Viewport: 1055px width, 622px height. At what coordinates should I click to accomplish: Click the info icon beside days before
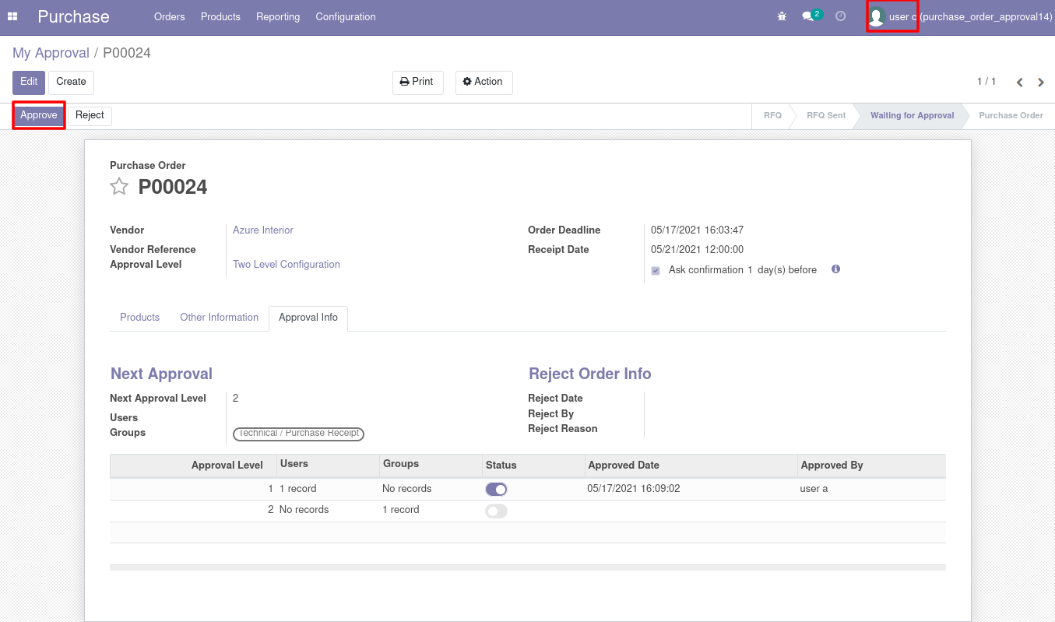pyautogui.click(x=835, y=269)
